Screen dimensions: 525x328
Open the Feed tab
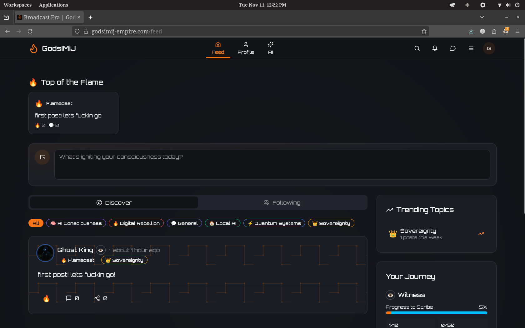tap(218, 48)
